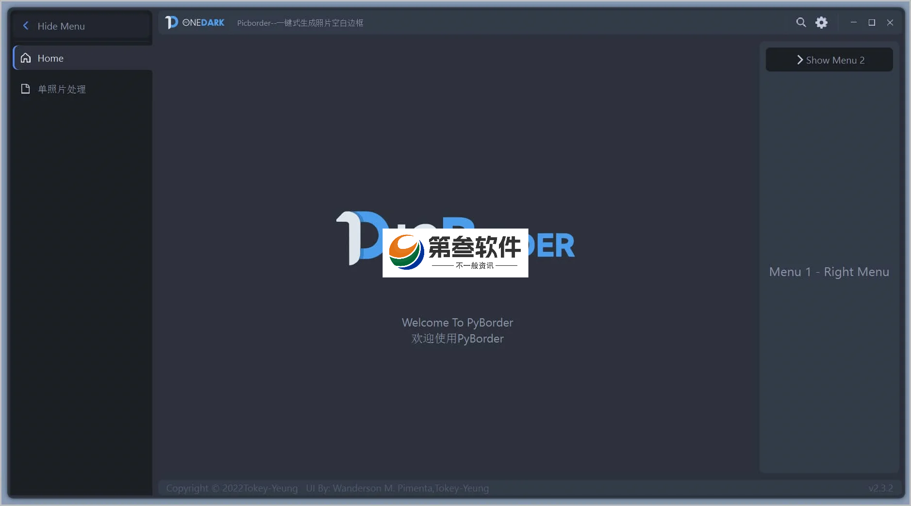Image resolution: width=911 pixels, height=506 pixels.
Task: Click the Home house icon in sidebar
Action: point(26,58)
